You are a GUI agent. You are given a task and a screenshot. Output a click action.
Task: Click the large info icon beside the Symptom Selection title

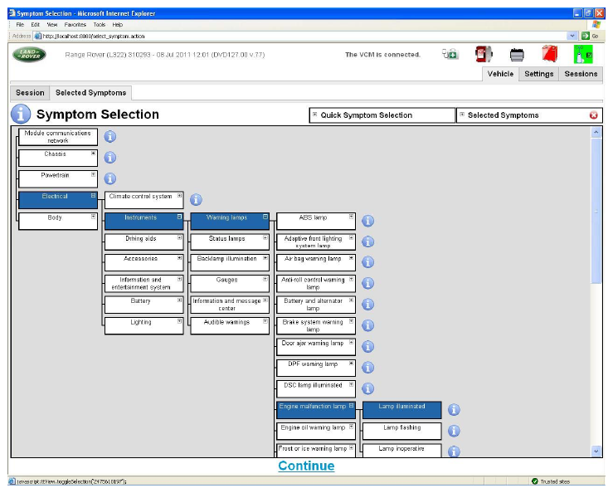click(x=21, y=114)
